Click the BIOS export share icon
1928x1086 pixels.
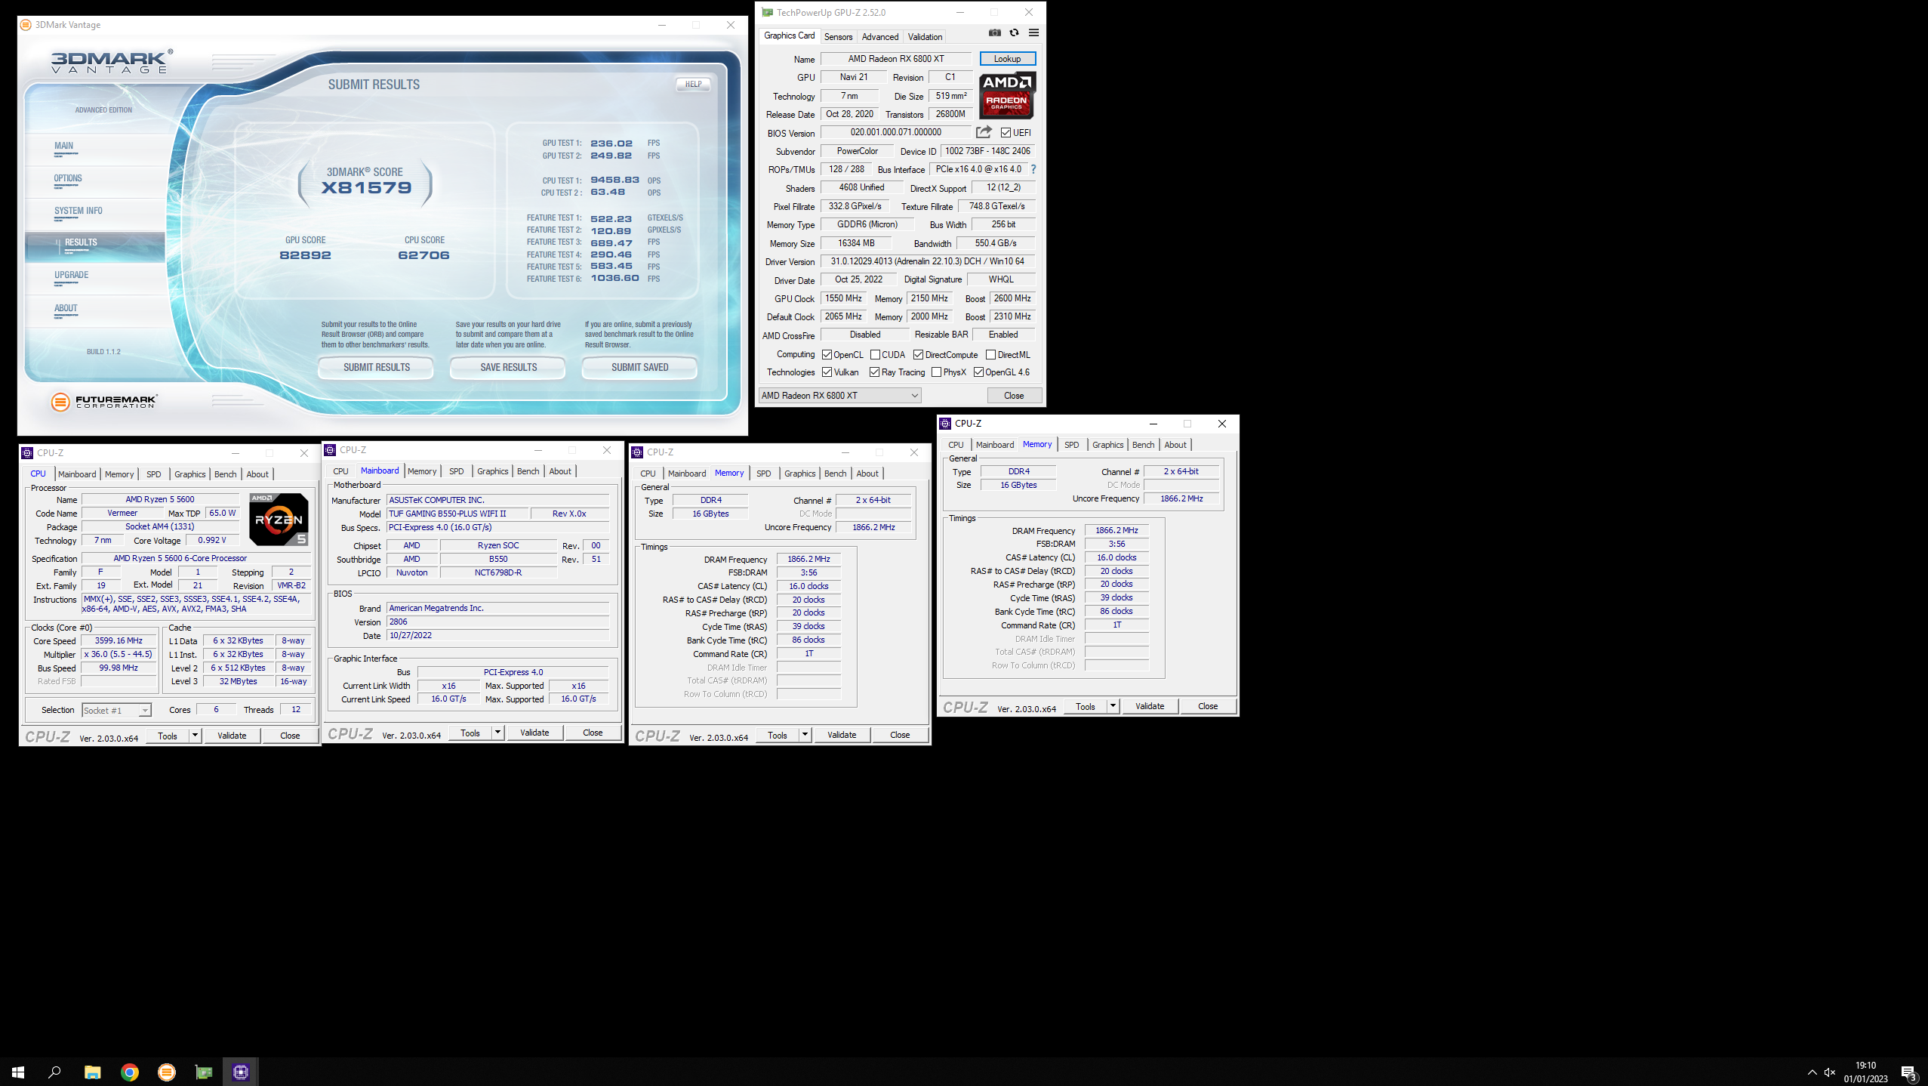click(983, 132)
